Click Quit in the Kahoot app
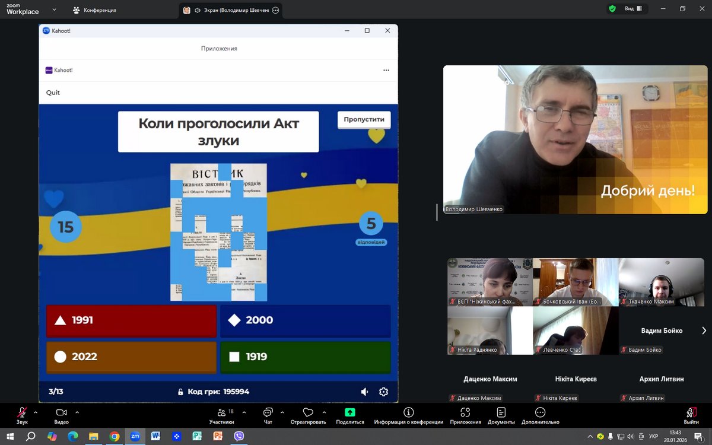The height and width of the screenshot is (445, 712). tap(53, 93)
